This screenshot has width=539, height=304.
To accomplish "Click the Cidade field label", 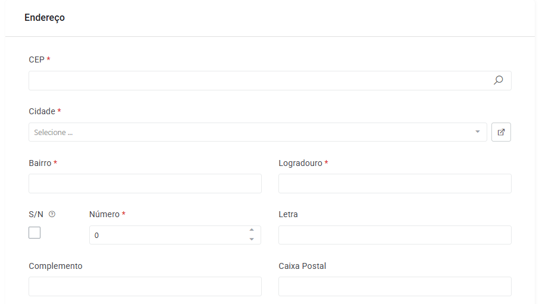I will pos(42,111).
